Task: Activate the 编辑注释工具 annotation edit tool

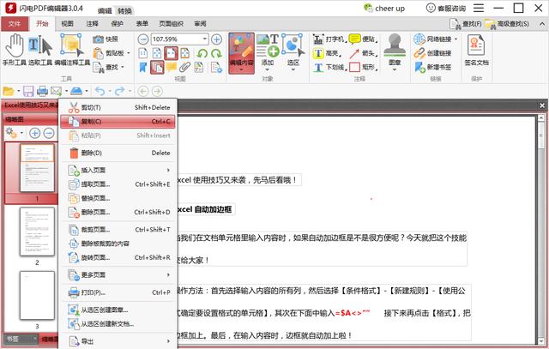Action: point(72,50)
